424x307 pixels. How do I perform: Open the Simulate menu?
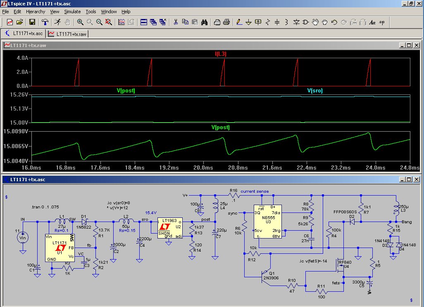pos(72,12)
